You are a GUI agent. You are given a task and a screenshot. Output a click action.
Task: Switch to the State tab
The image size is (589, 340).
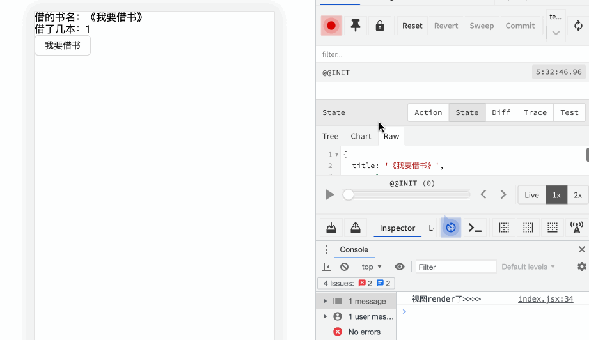(x=467, y=112)
